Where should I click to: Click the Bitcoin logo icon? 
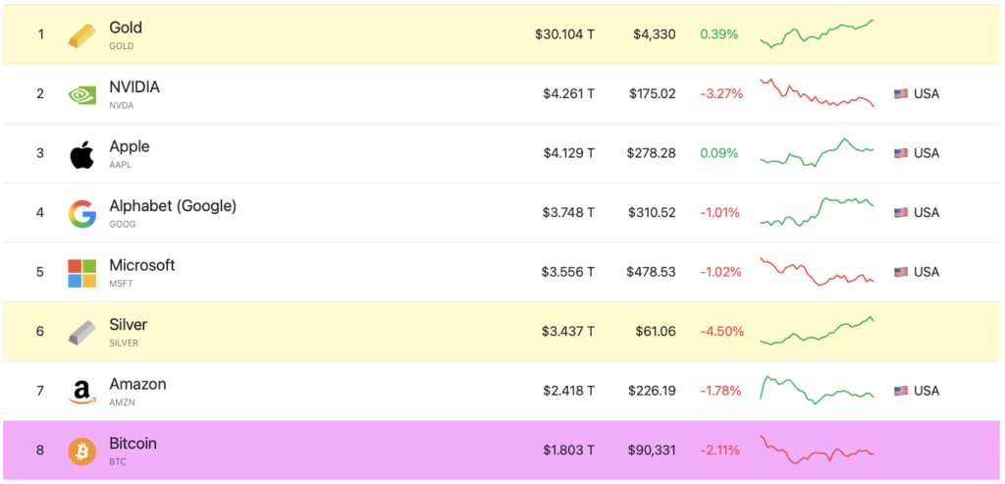(82, 451)
